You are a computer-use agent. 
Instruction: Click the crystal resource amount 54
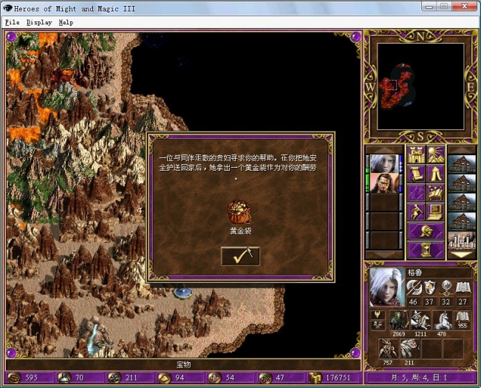pos(230,378)
